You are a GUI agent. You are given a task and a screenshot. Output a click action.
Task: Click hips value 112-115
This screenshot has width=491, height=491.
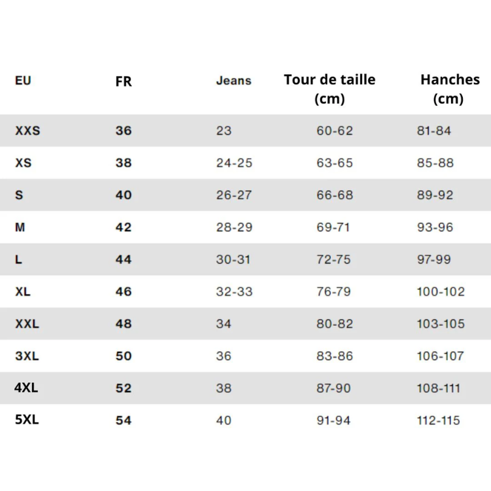(438, 420)
